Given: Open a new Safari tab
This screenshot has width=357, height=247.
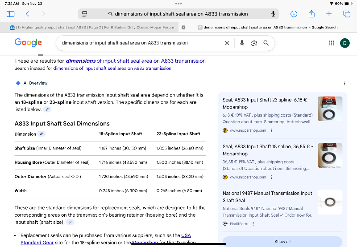Looking at the screenshot, I should click(329, 14).
